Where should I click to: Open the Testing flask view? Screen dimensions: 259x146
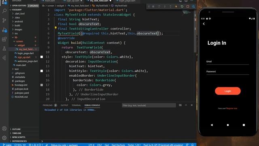4,49
